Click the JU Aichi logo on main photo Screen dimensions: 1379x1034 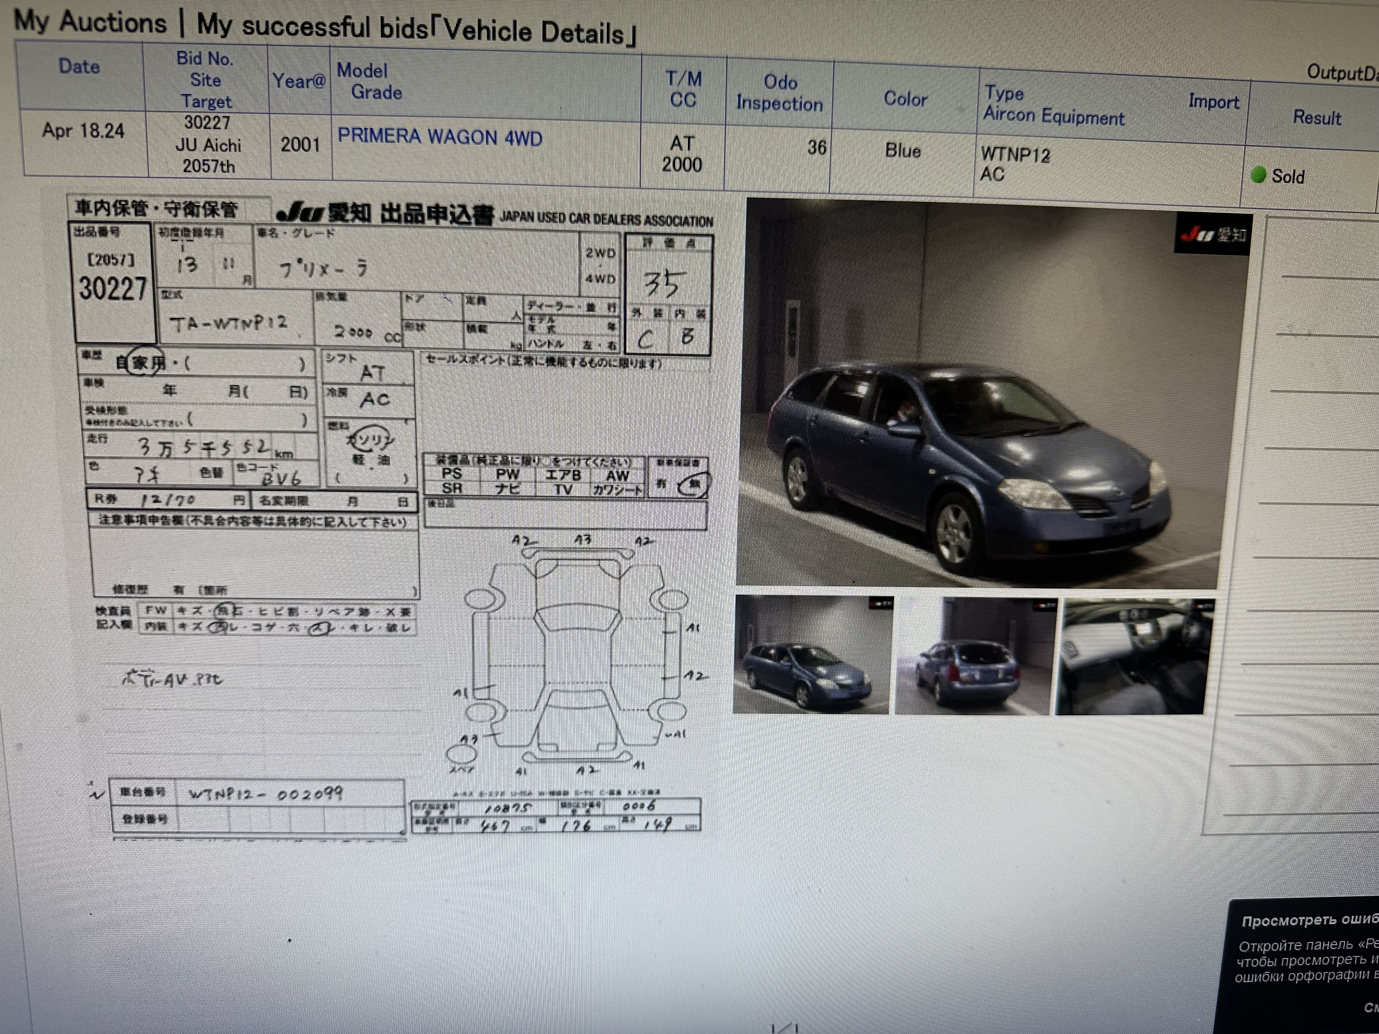click(x=1212, y=234)
